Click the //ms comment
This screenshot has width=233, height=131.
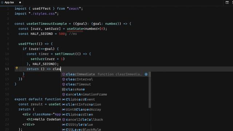73,34
